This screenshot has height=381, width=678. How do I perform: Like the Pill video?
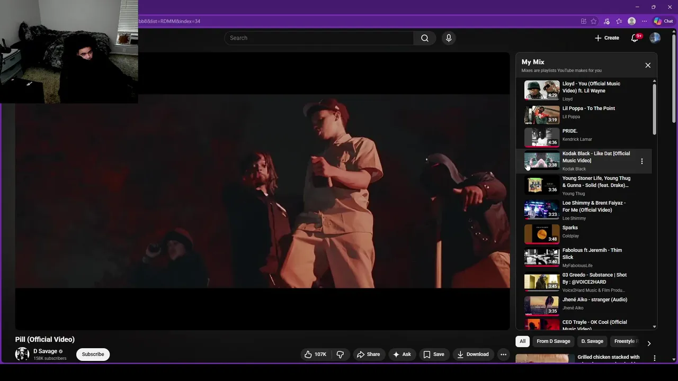316,355
